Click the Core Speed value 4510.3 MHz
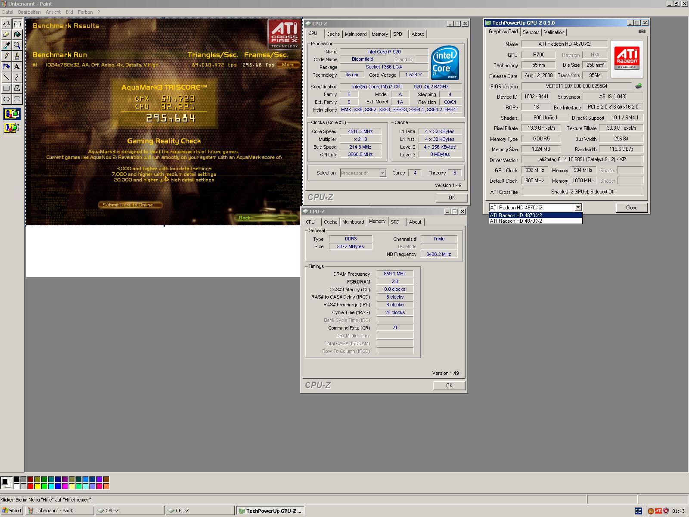689x517 pixels. (x=360, y=131)
